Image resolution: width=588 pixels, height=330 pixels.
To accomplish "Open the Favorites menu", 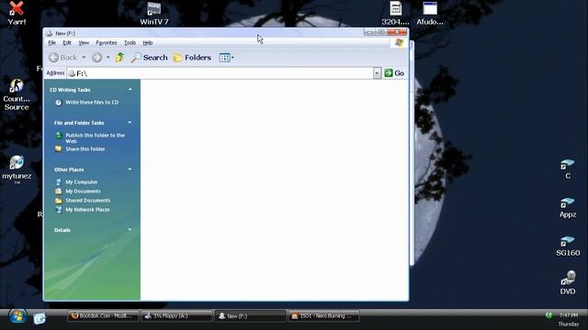I will click(107, 43).
